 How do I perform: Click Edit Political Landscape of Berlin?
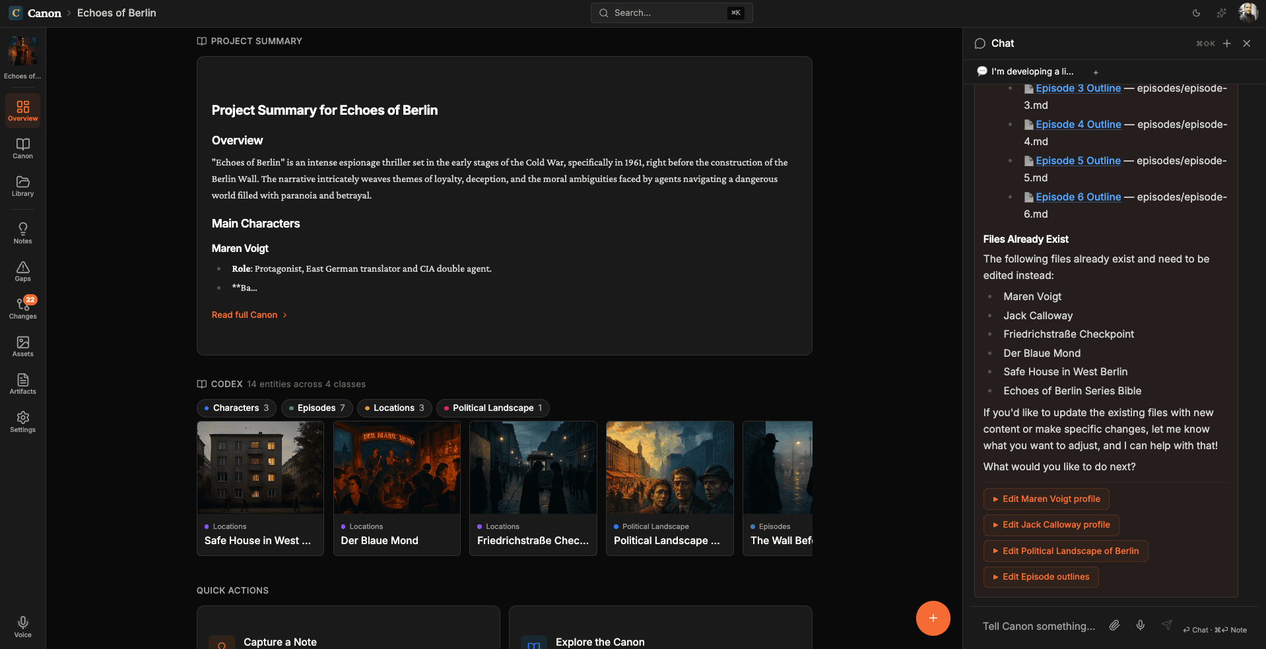(1065, 551)
